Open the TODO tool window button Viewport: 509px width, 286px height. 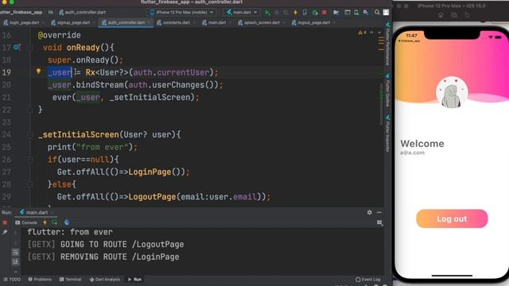click(12, 279)
